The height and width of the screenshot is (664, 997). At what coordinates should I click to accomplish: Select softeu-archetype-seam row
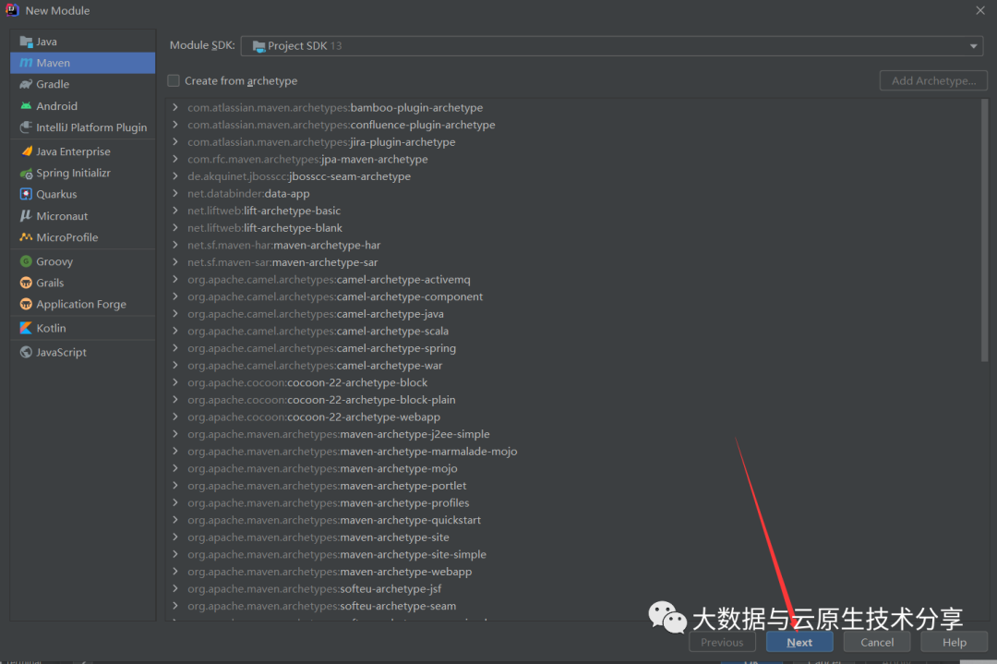[573, 606]
